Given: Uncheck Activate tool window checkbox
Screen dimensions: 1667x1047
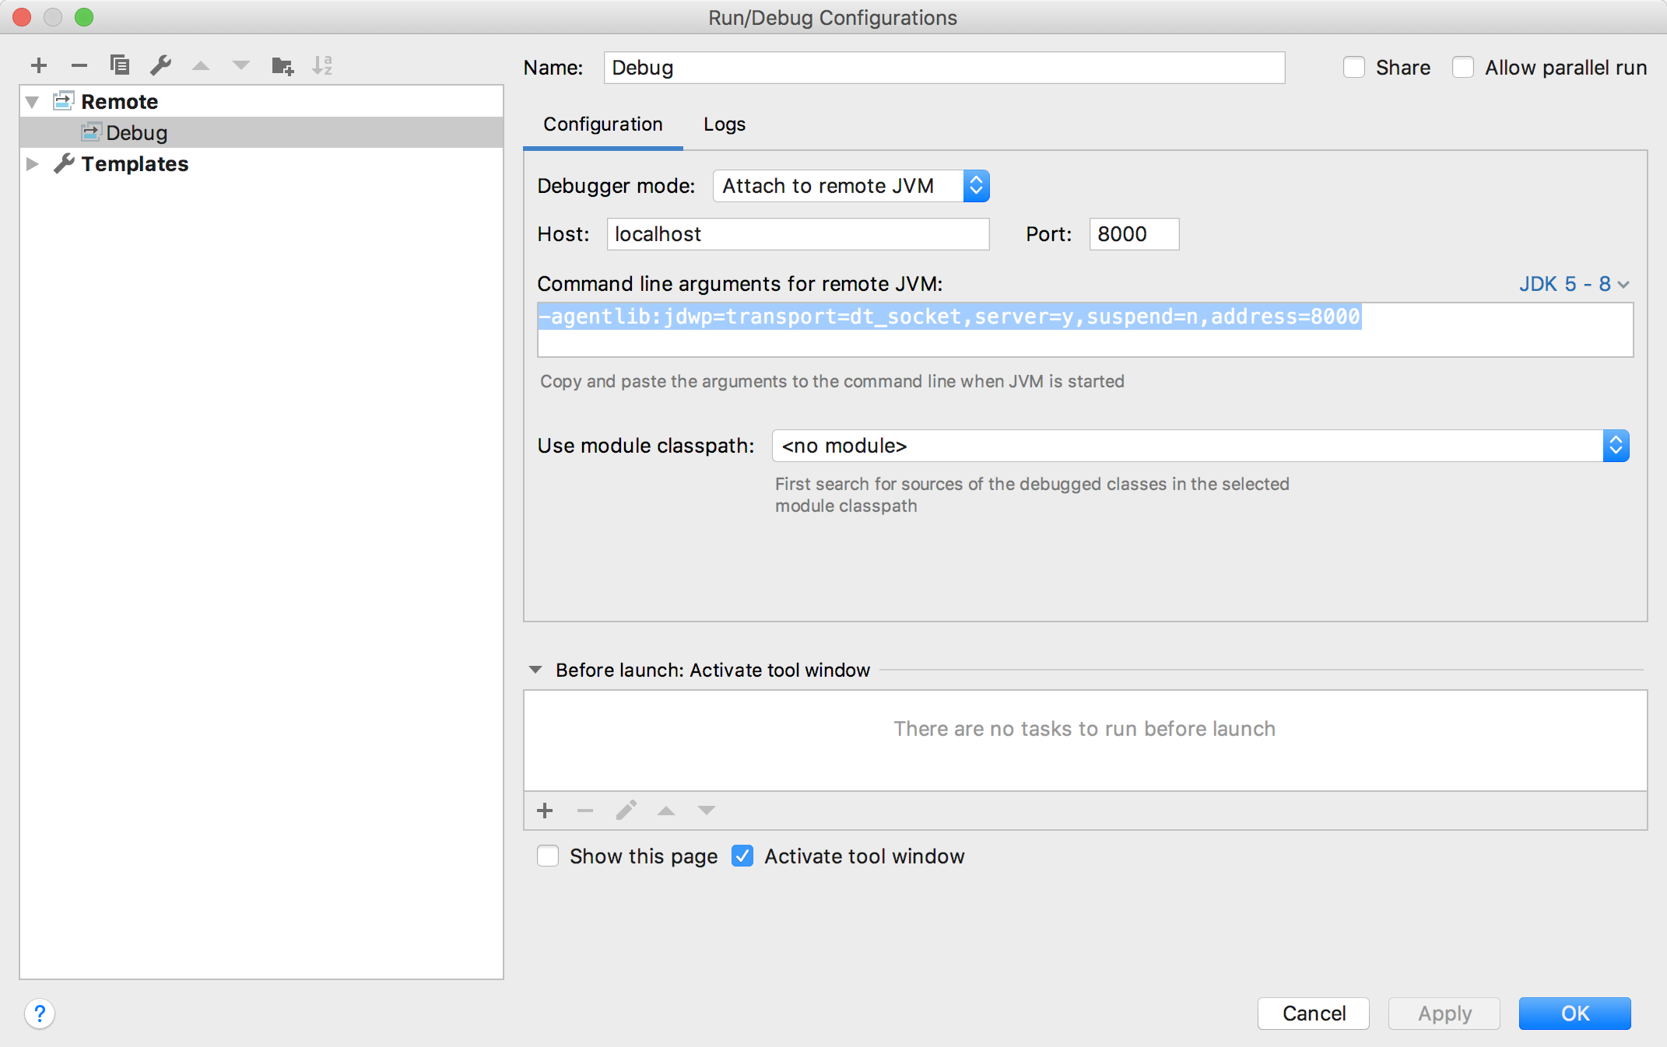Looking at the screenshot, I should [742, 856].
